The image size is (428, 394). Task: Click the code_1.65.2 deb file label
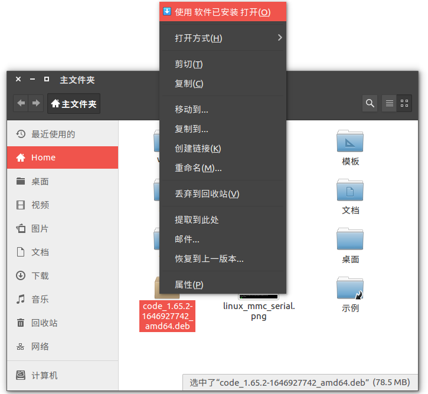click(167, 316)
